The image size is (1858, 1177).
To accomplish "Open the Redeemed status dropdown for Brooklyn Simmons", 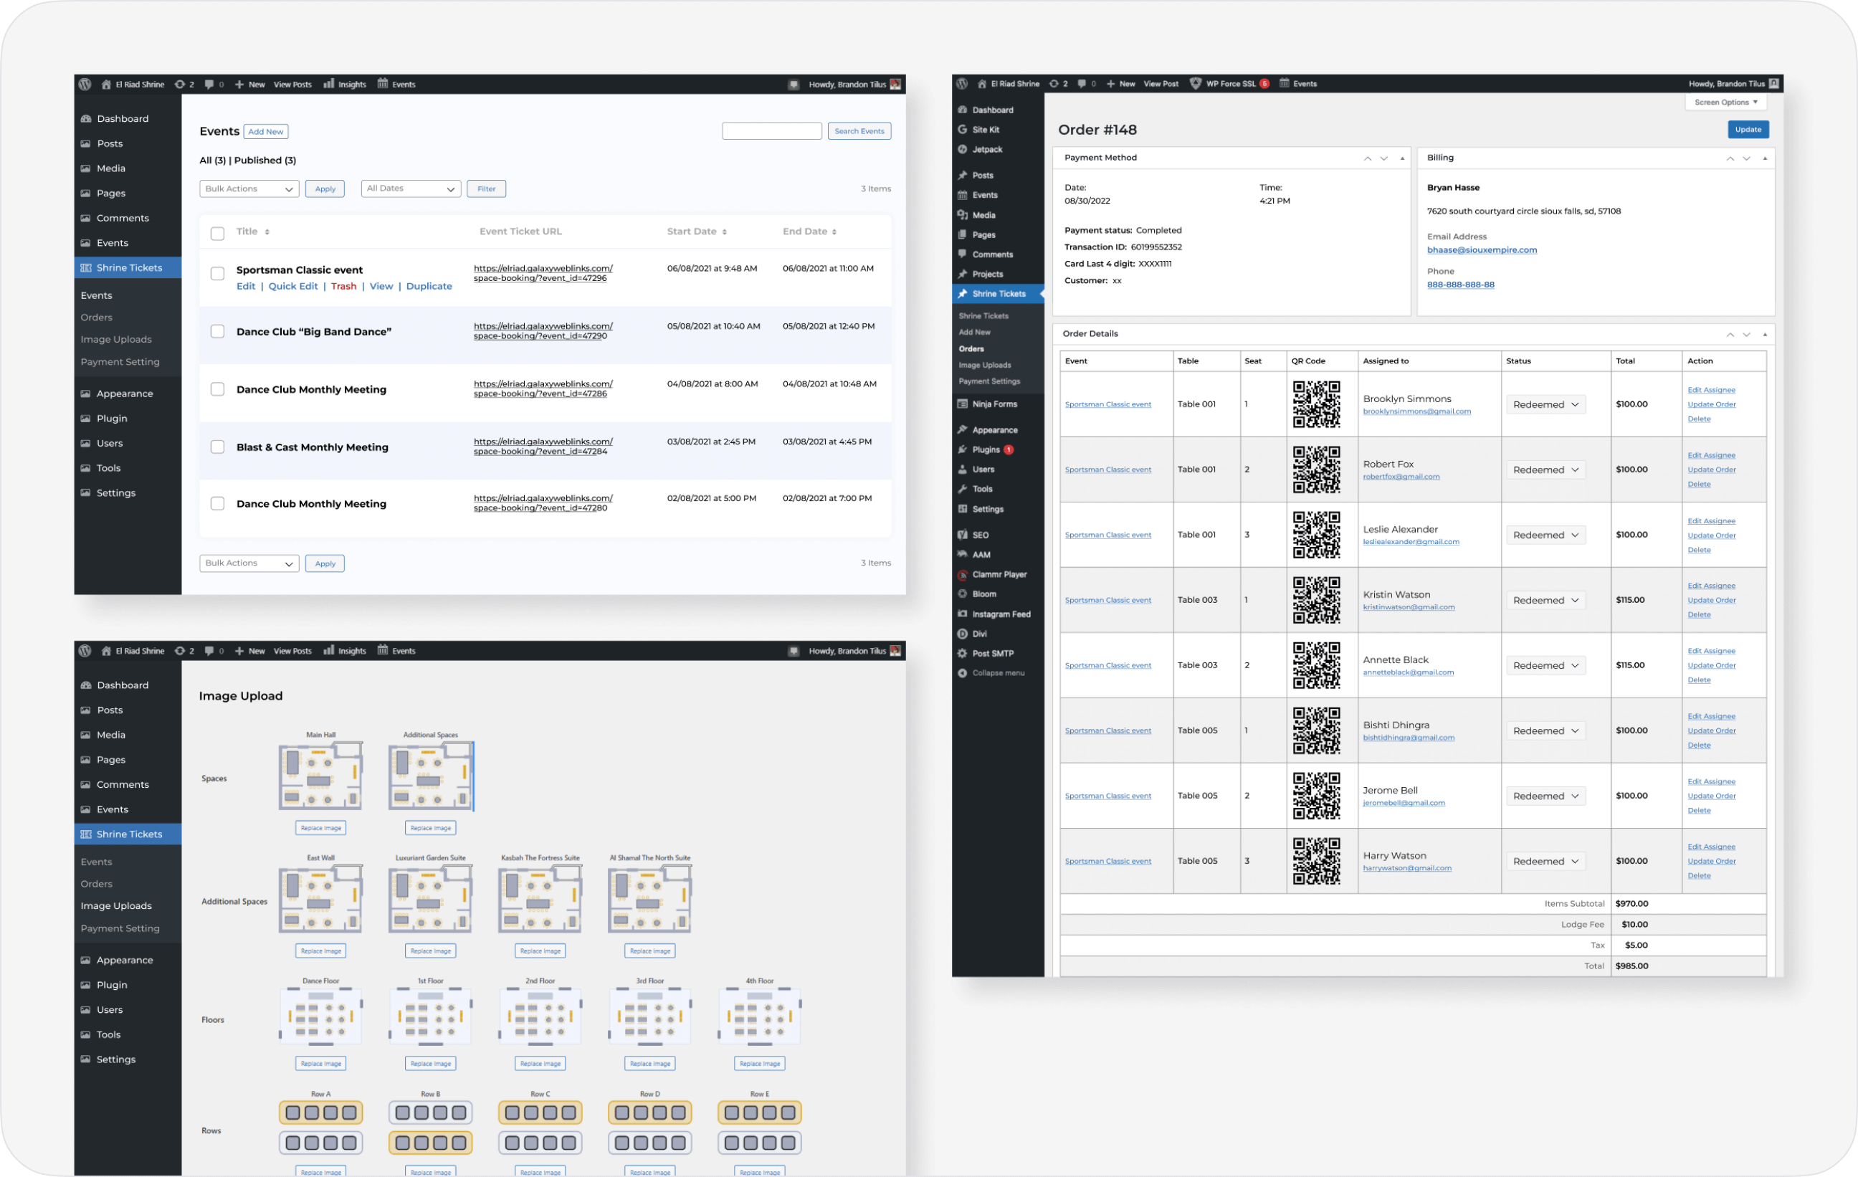I will [1545, 404].
